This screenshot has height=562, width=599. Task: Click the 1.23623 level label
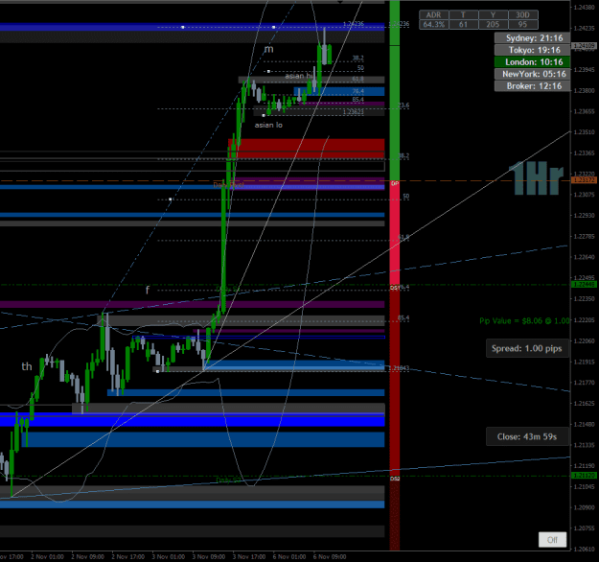pos(354,112)
